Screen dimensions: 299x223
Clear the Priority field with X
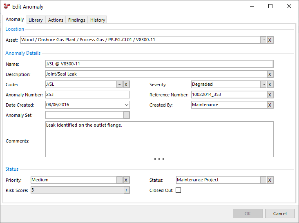(x=126, y=180)
